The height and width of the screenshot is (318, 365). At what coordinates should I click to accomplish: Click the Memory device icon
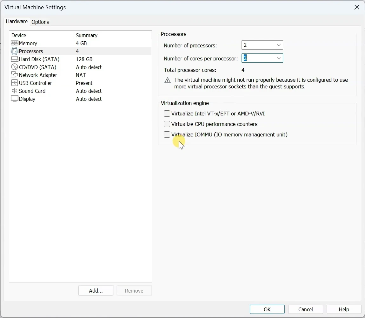[x=14, y=43]
